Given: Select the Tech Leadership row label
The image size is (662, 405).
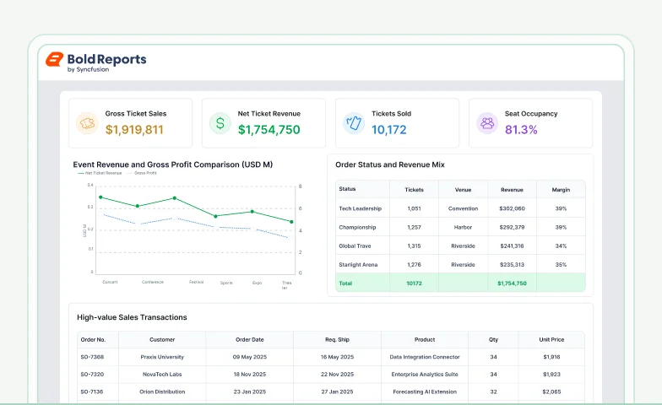Looking at the screenshot, I should pyautogui.click(x=360, y=208).
